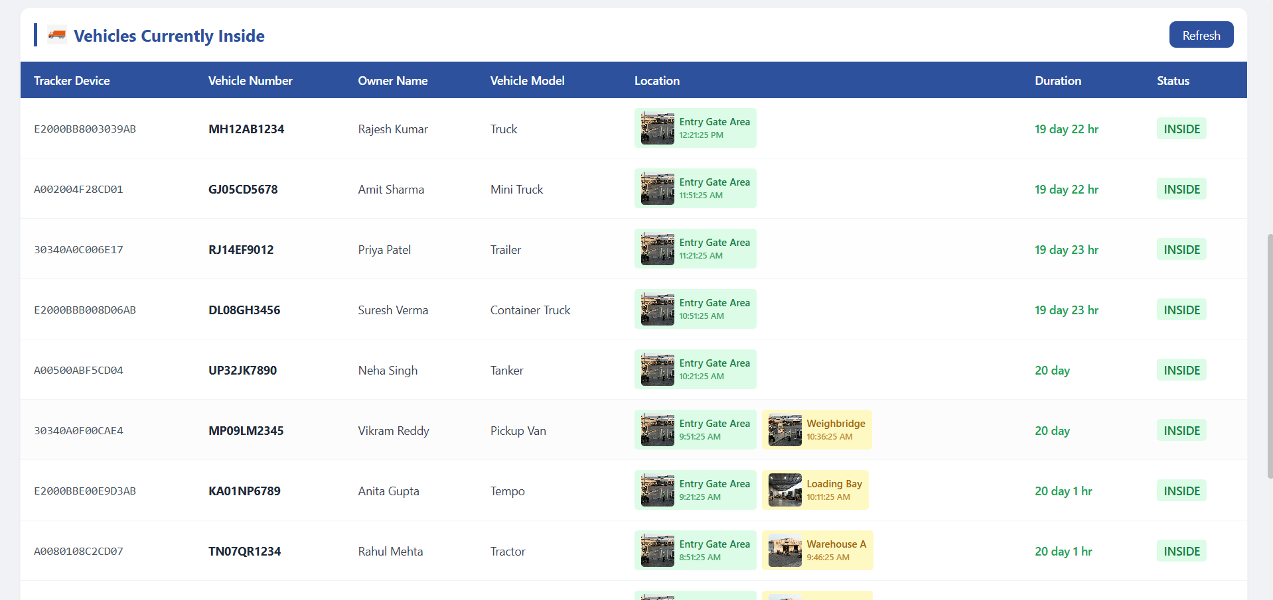This screenshot has height=600, width=1273.
Task: Toggle the INSIDE status badge for TN07QR1234
Action: point(1181,550)
